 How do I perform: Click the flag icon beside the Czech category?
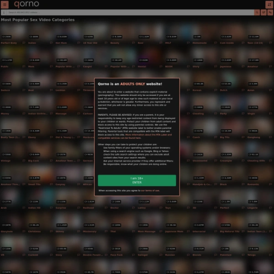[216, 137]
